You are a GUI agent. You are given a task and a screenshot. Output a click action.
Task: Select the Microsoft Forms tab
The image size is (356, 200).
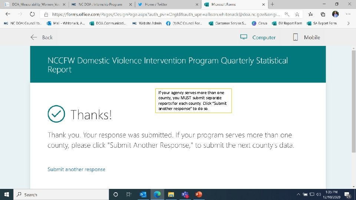point(234,4)
